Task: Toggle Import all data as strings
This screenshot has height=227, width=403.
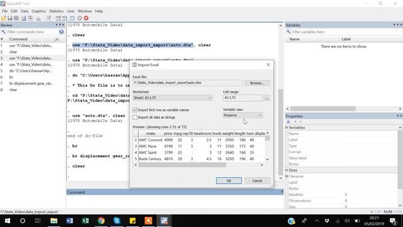Action: point(135,117)
